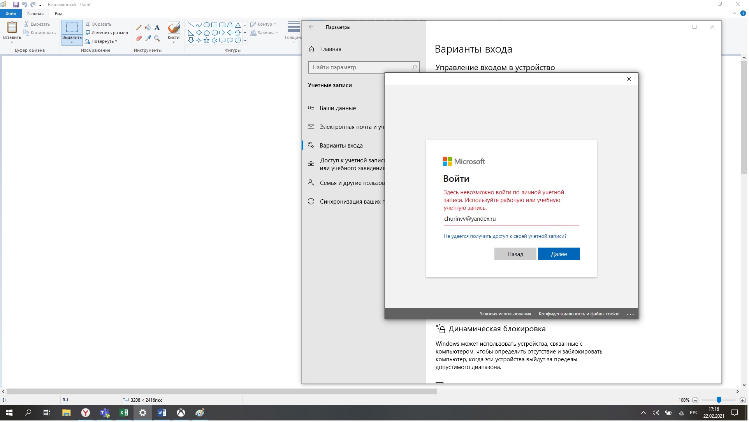This screenshot has width=749, height=422.
Task: Click the Далее button in sign-in dialog
Action: (x=560, y=254)
